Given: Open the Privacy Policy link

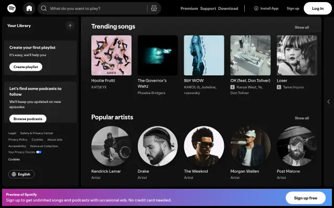Looking at the screenshot, I should click(x=18, y=140).
